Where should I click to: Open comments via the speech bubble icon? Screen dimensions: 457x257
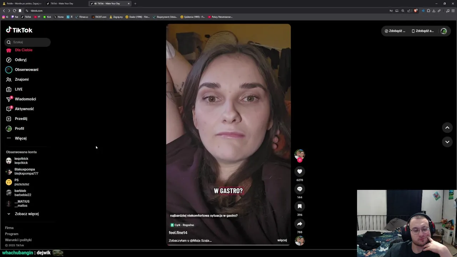click(x=300, y=189)
